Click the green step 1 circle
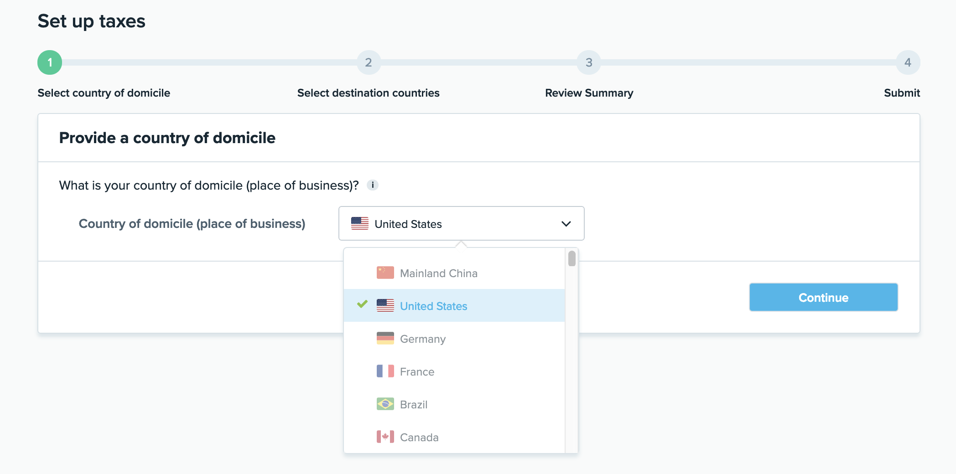The height and width of the screenshot is (474, 956). tap(50, 62)
